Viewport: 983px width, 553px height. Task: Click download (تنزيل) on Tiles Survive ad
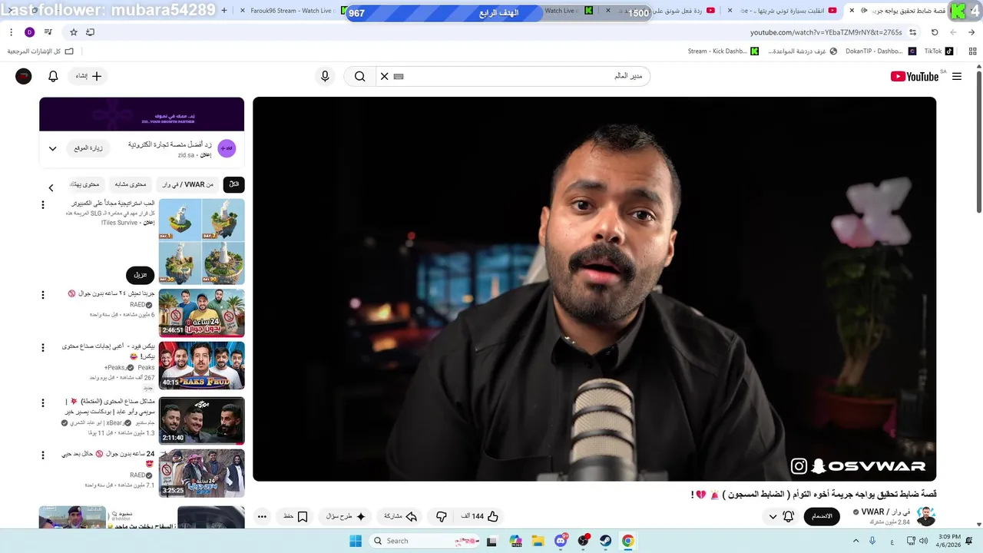(140, 274)
